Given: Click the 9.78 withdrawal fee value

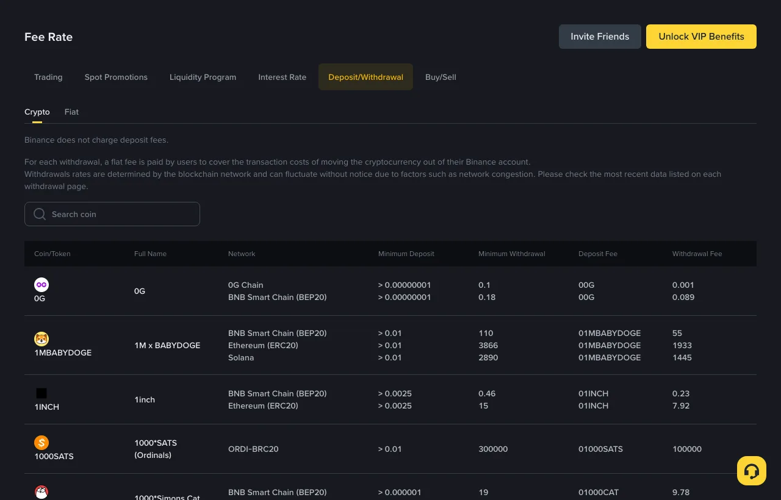Looking at the screenshot, I should pyautogui.click(x=681, y=492).
